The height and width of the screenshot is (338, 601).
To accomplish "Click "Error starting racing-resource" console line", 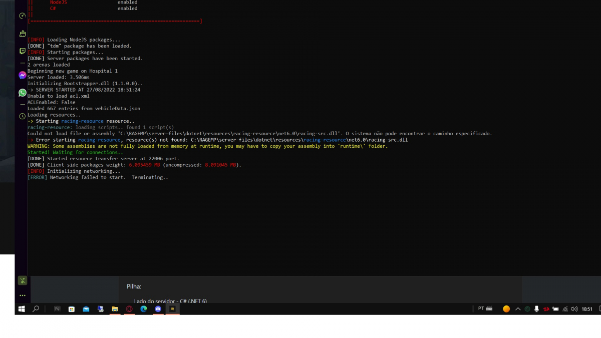I will pos(217,140).
